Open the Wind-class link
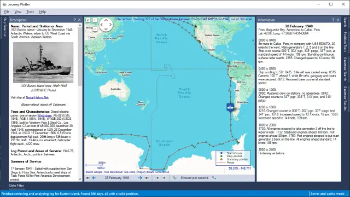Viewport: 350px width, 197px height. tap(44, 115)
